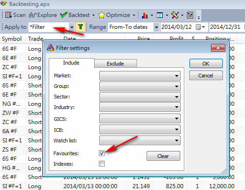This screenshot has height=190, width=245.
Task: Click the 21.149 price cell
Action: click(x=141, y=186)
